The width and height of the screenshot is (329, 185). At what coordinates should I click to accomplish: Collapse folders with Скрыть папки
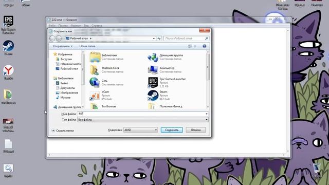coord(63,131)
